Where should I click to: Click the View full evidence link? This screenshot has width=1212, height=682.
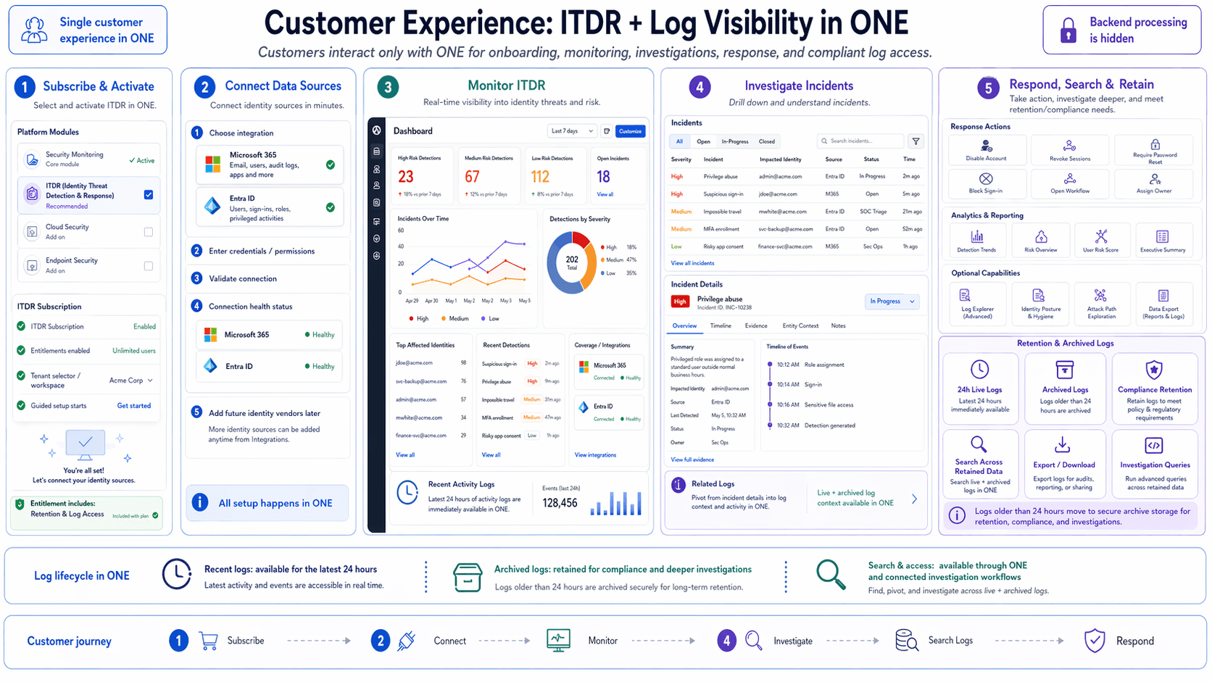pos(692,459)
